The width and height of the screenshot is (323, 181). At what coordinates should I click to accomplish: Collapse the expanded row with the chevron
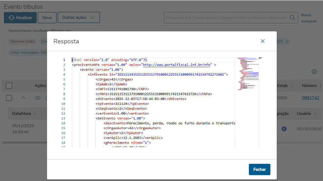pyautogui.click(x=23, y=98)
